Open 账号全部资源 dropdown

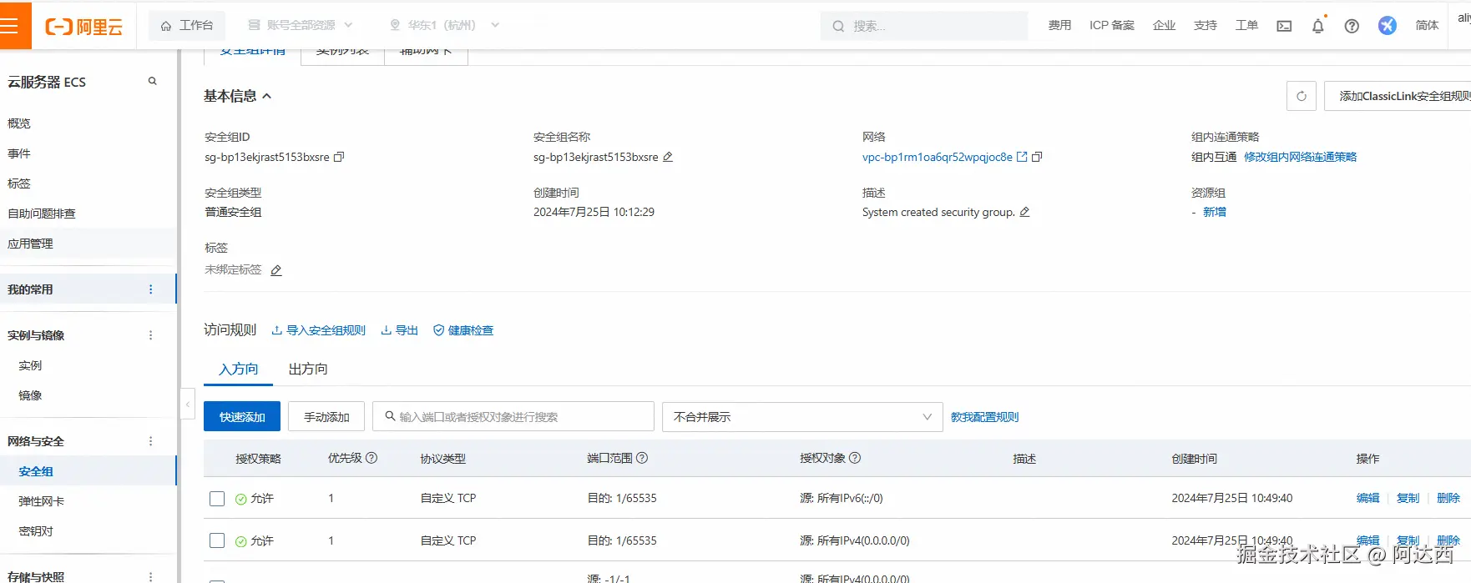[x=301, y=25]
